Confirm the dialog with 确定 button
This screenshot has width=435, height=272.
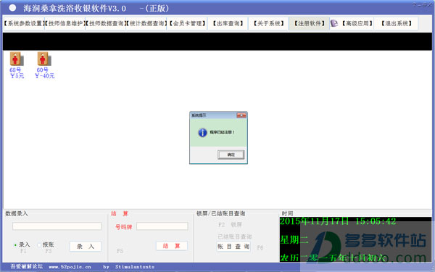click(231, 154)
